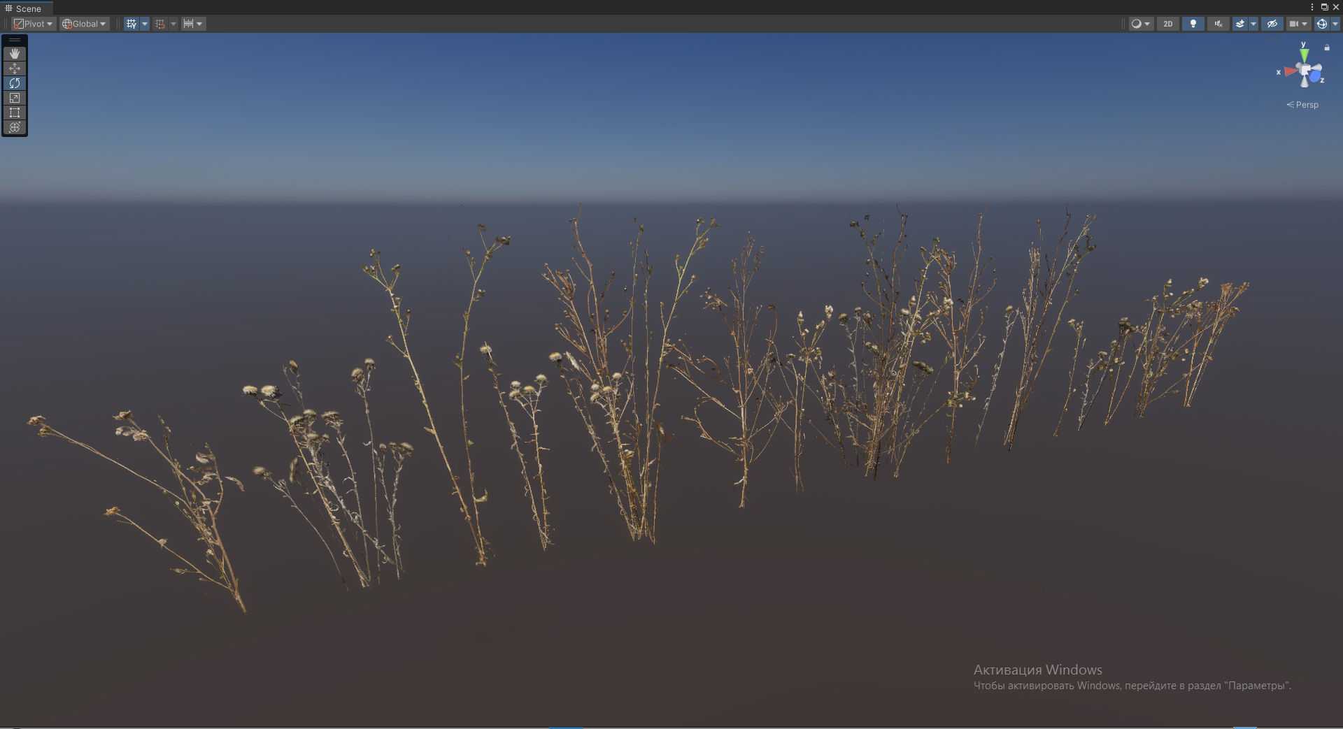Click the orientation gizmo center cube
The image size is (1343, 729).
tap(1305, 71)
